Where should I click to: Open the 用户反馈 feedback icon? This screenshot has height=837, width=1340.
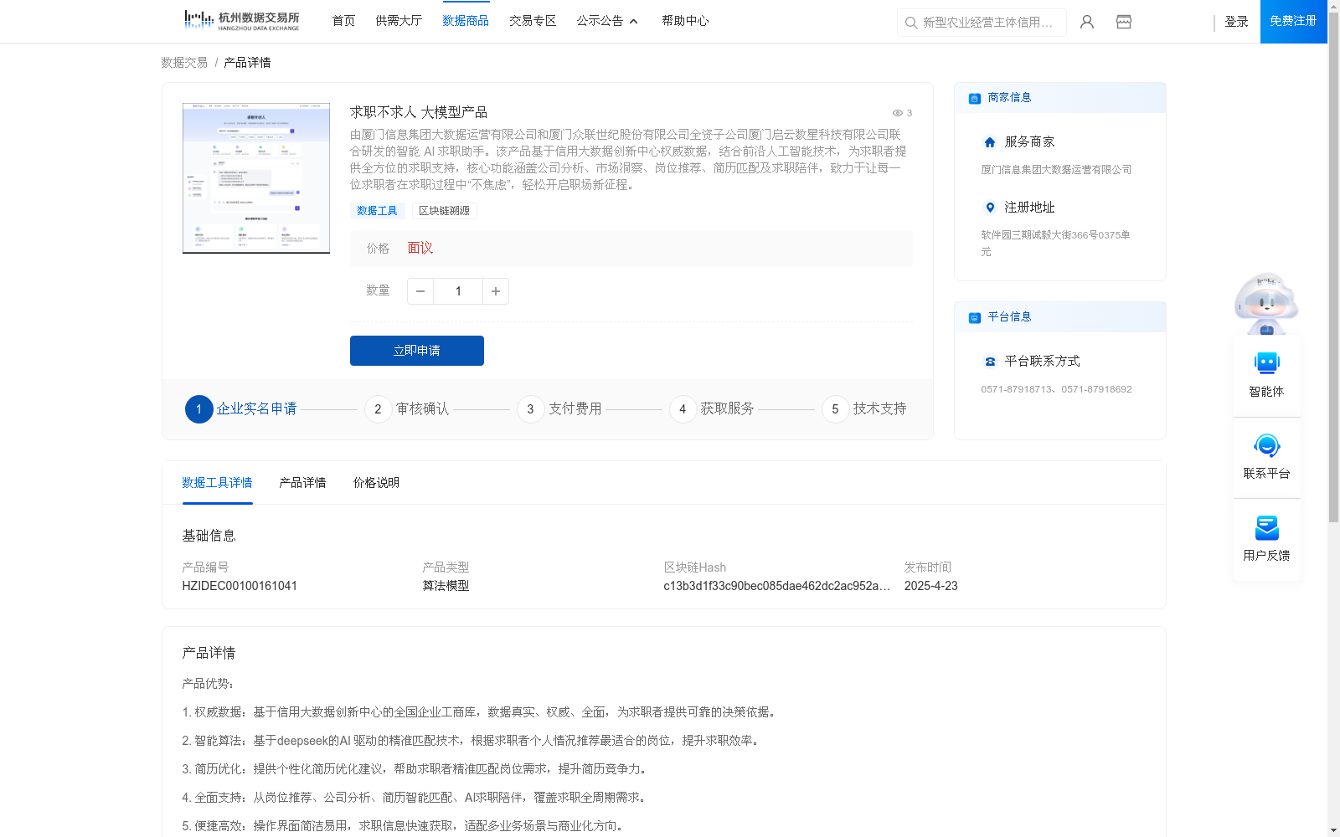click(x=1266, y=527)
